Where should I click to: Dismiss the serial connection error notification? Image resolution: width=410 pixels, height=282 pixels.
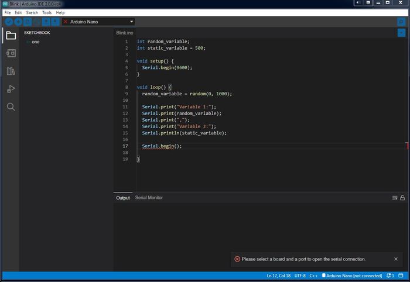(x=396, y=259)
